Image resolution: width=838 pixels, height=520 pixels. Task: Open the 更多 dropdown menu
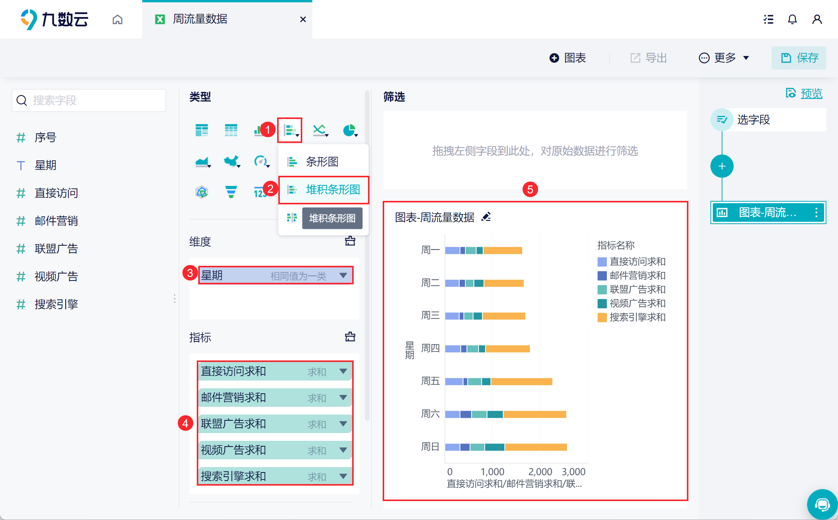pyautogui.click(x=724, y=58)
